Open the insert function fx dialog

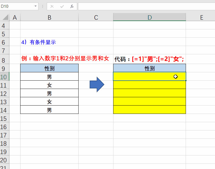[x=72, y=6]
